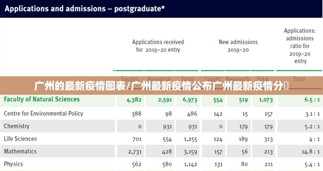Select Environmental Policy taught applications value 388
Viewport: 323px width, 171px height.
click(x=136, y=114)
